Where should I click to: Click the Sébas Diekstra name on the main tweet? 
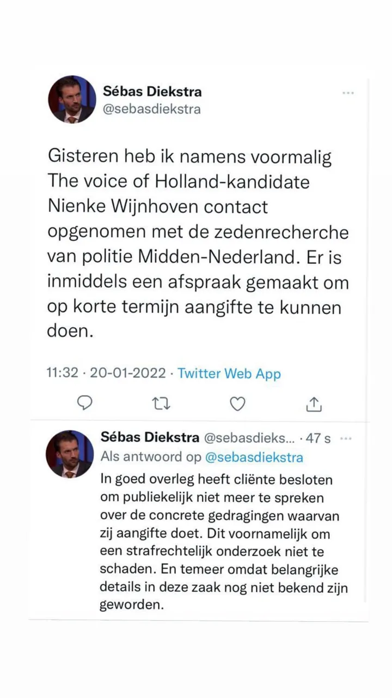(152, 91)
